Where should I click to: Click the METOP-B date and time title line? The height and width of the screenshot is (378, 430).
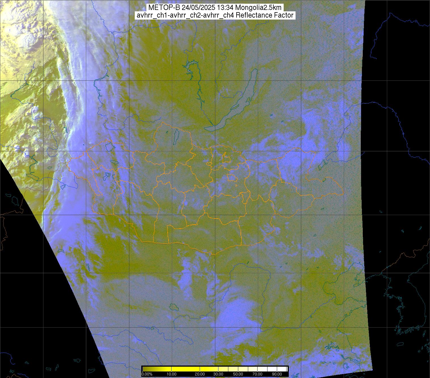215,8
